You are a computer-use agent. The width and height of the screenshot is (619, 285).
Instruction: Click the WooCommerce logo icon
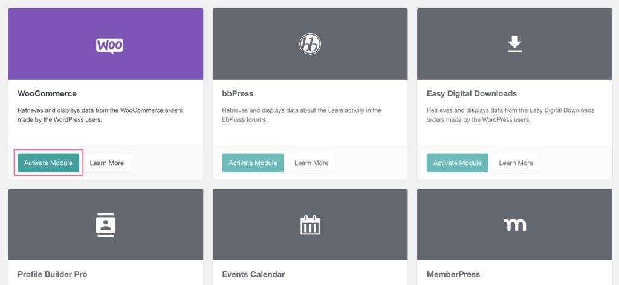click(x=109, y=45)
